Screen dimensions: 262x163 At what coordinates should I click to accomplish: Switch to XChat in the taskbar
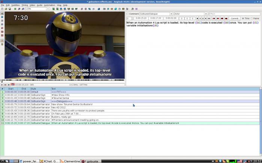(50, 161)
